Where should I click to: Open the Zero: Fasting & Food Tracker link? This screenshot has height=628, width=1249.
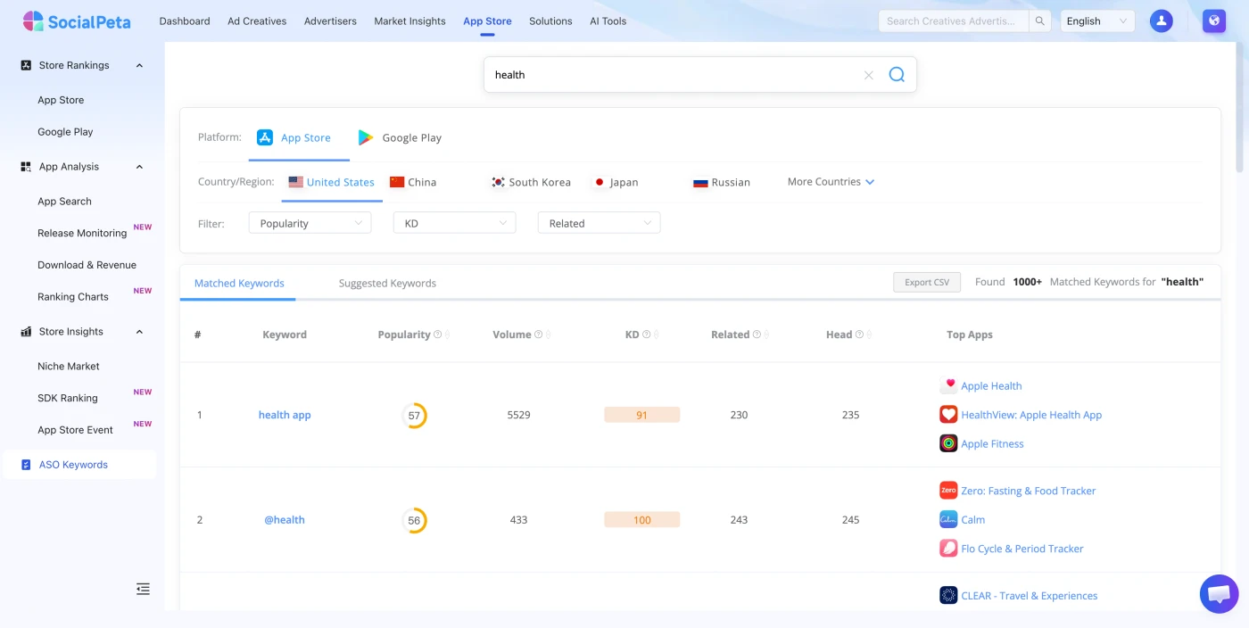tap(1028, 491)
